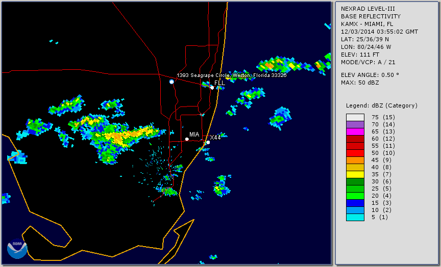Image resolution: width=441 pixels, height=267 pixels.
Task: Click the 'ELEV: 111 FT' text
Action: (360, 55)
